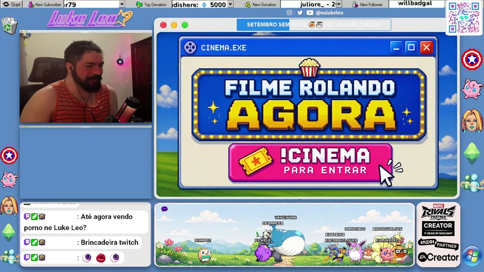Click the Twitch badge on the 'Brincadeira twitch' message
This screenshot has height=272, width=484.
pyautogui.click(x=27, y=243)
